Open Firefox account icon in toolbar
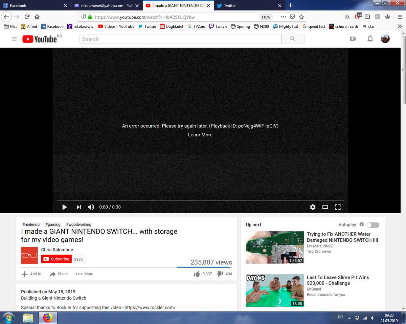Viewport: 406px width, 324px height. pyautogui.click(x=388, y=17)
